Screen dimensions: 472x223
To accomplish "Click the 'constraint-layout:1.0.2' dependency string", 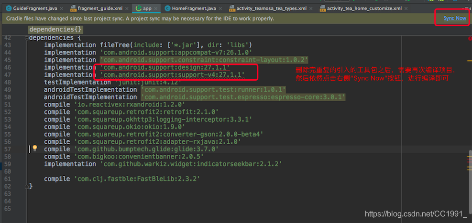I will pos(204,60).
